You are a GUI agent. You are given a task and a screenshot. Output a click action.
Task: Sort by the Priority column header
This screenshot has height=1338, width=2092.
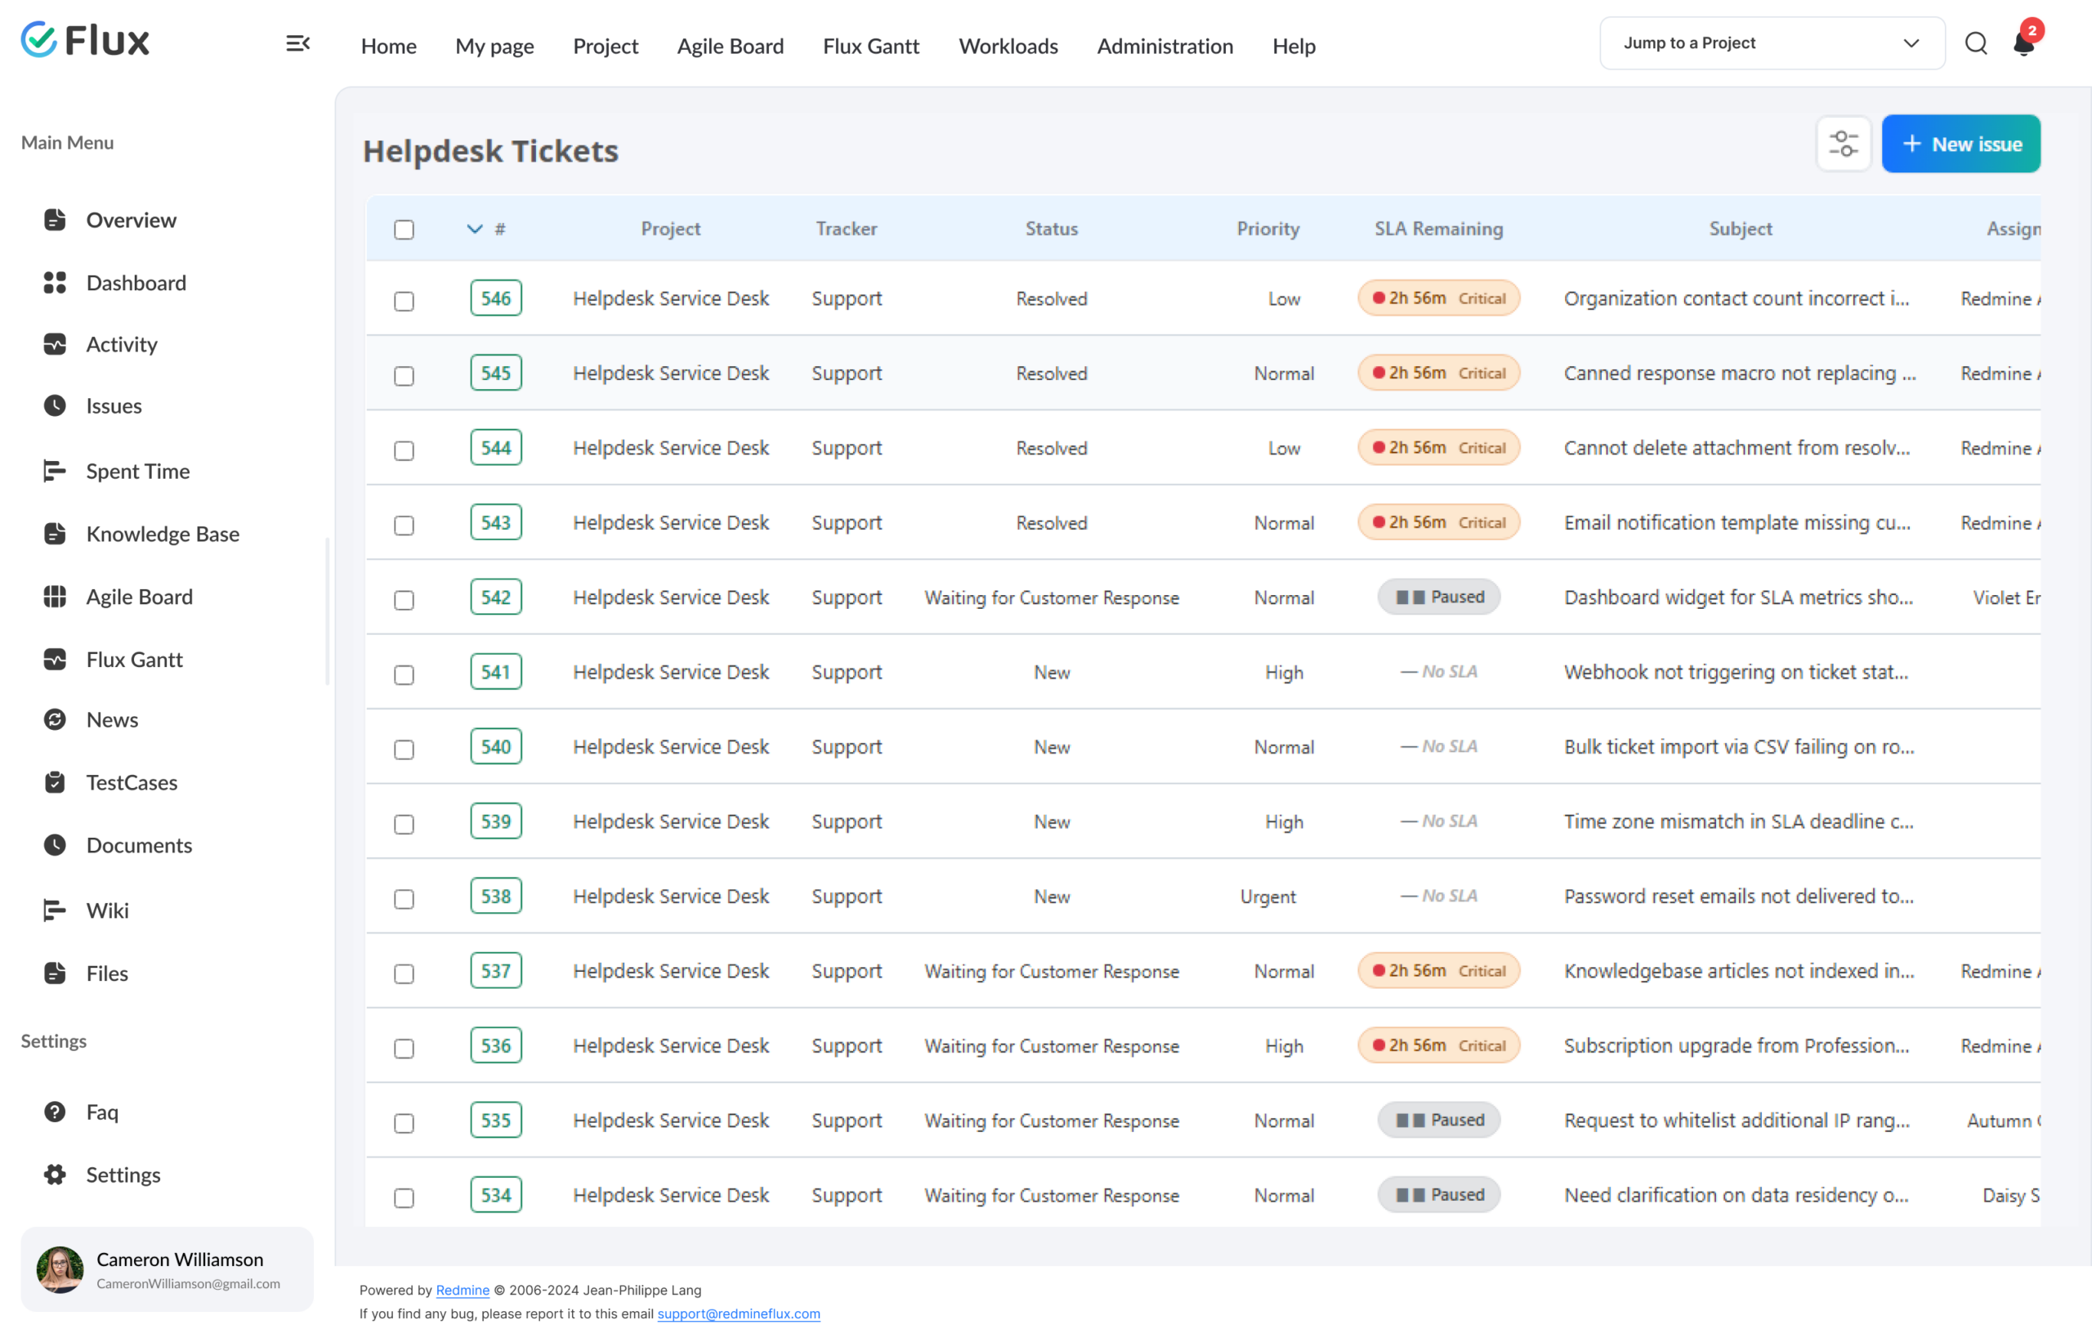click(x=1267, y=229)
